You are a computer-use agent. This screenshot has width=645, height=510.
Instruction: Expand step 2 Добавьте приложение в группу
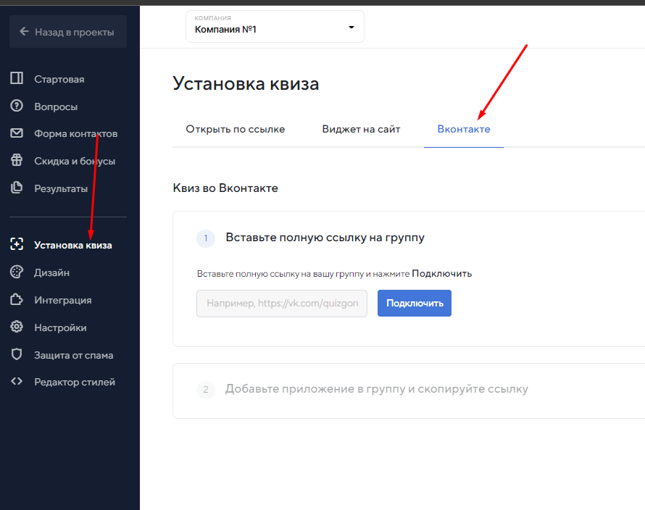click(x=376, y=389)
